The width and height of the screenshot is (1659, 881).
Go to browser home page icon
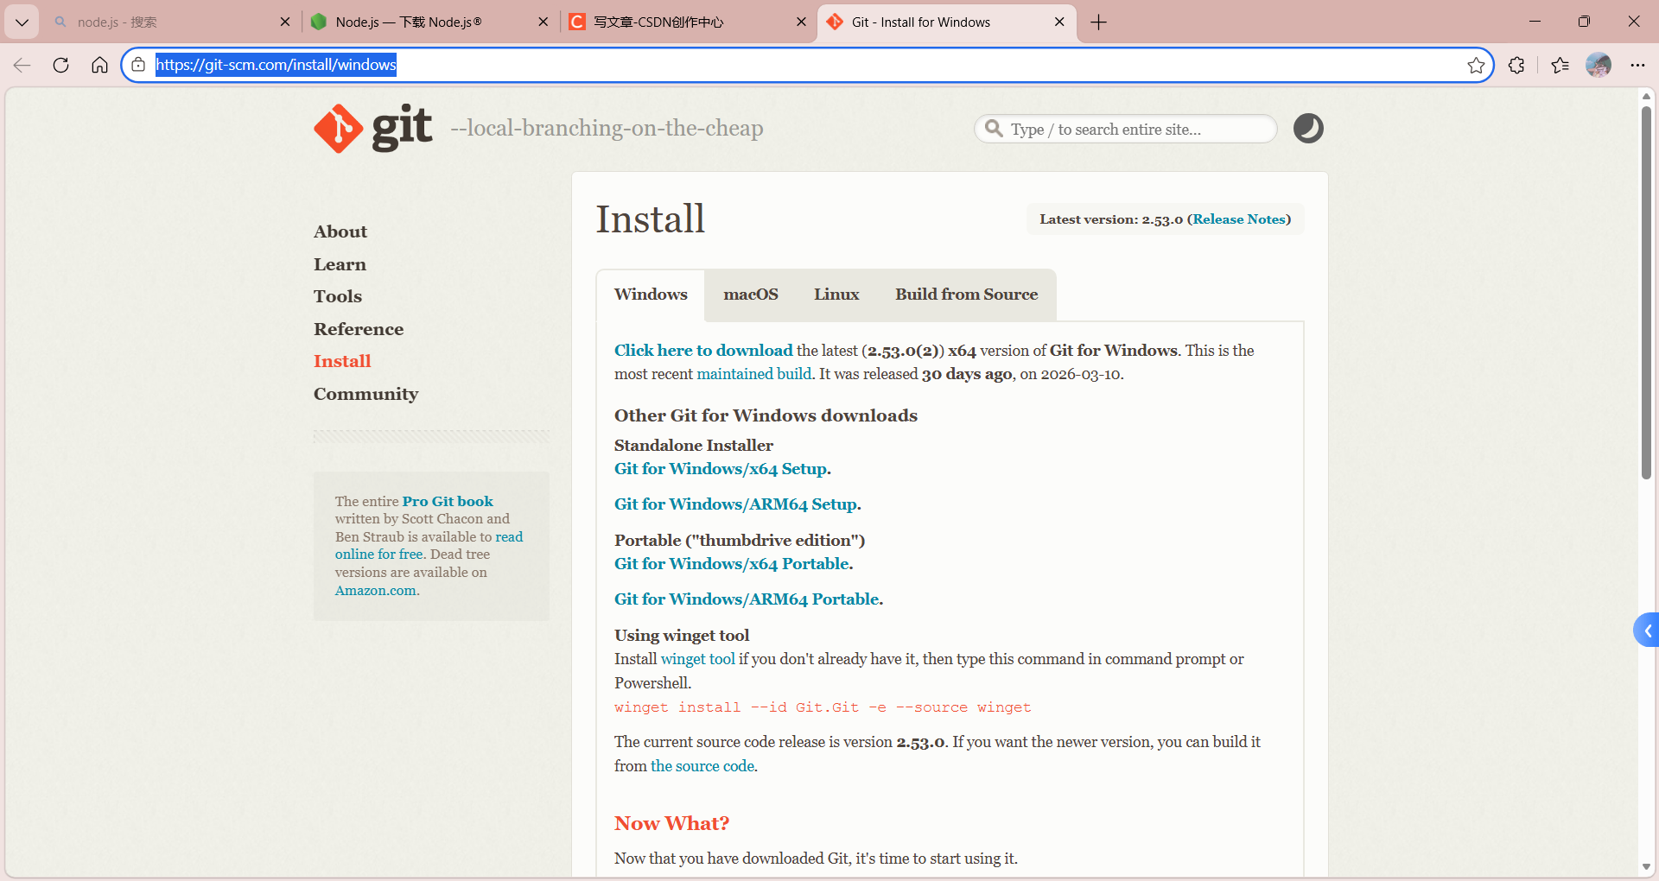(99, 66)
